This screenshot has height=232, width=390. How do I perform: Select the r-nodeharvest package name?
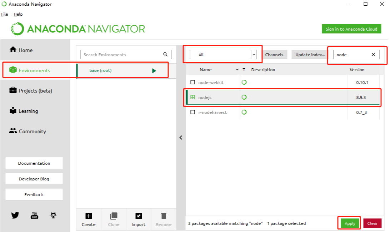tap(212, 112)
